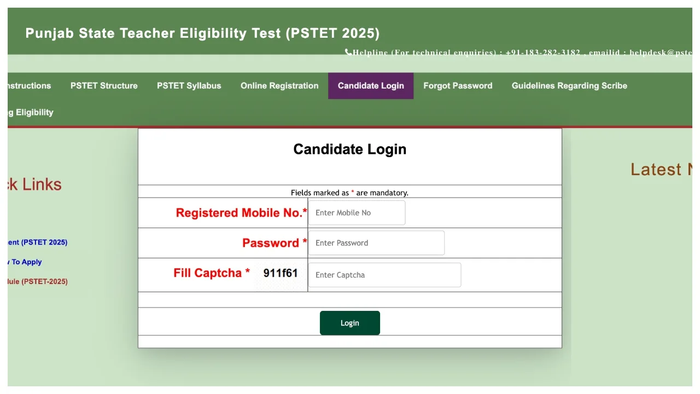This screenshot has width=700, height=394.
Task: Open the Schedule (PSTET-2025) link
Action: (34, 281)
